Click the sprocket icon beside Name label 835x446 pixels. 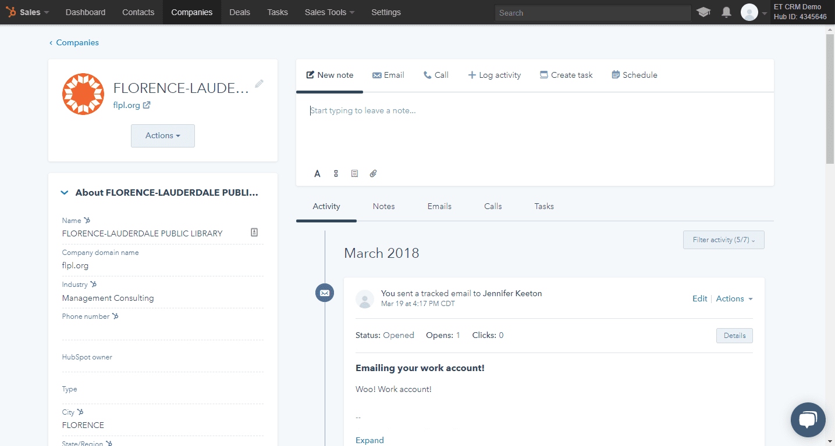87,220
